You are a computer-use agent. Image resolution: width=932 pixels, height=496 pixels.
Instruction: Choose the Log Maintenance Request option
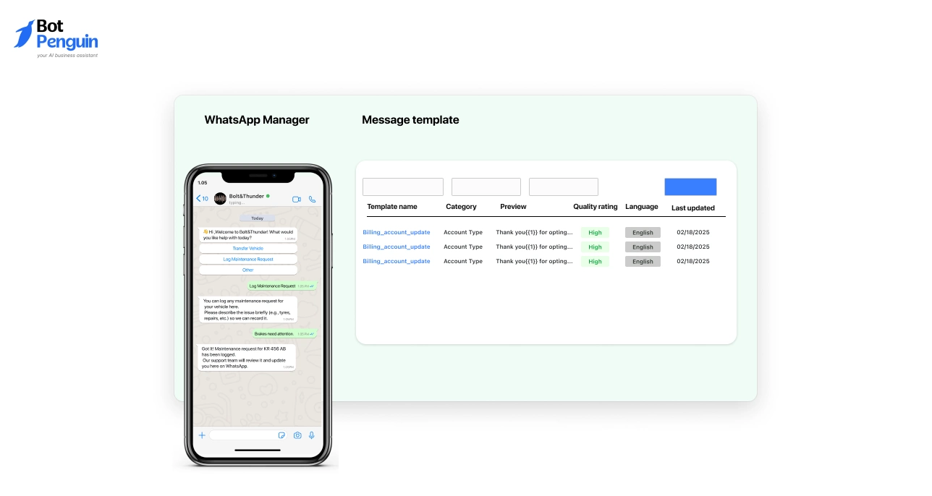[x=247, y=259]
